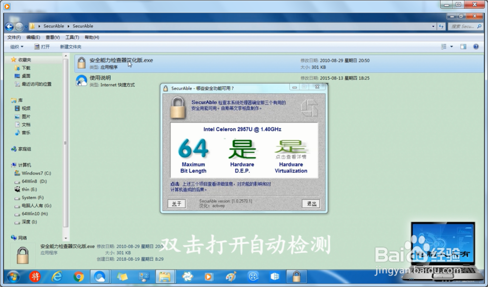
Task: Click the Explorer back arrow button
Action: tap(9, 27)
